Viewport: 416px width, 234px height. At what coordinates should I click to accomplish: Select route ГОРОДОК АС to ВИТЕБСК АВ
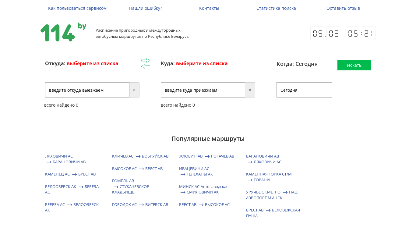(x=140, y=204)
